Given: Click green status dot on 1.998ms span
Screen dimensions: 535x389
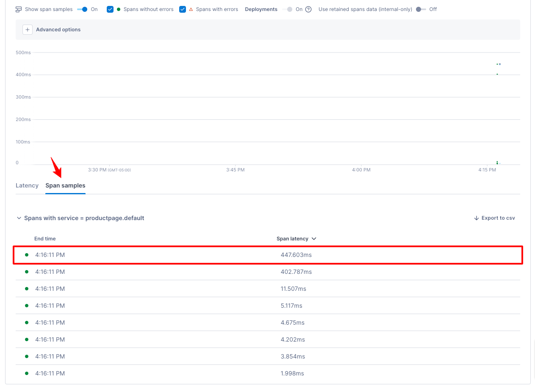Looking at the screenshot, I should pos(27,373).
